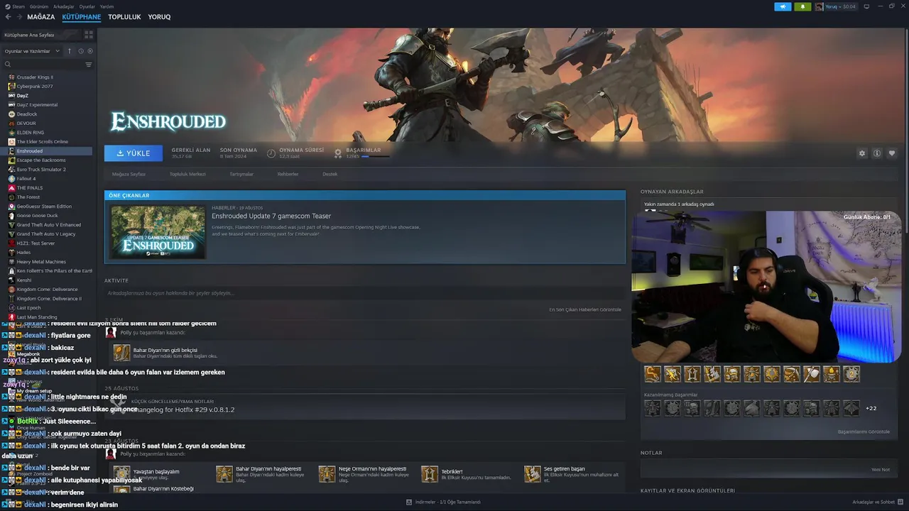Select Grand Theft Auto V Enhanced in library
Screen dimensions: 909x511
[48, 224]
